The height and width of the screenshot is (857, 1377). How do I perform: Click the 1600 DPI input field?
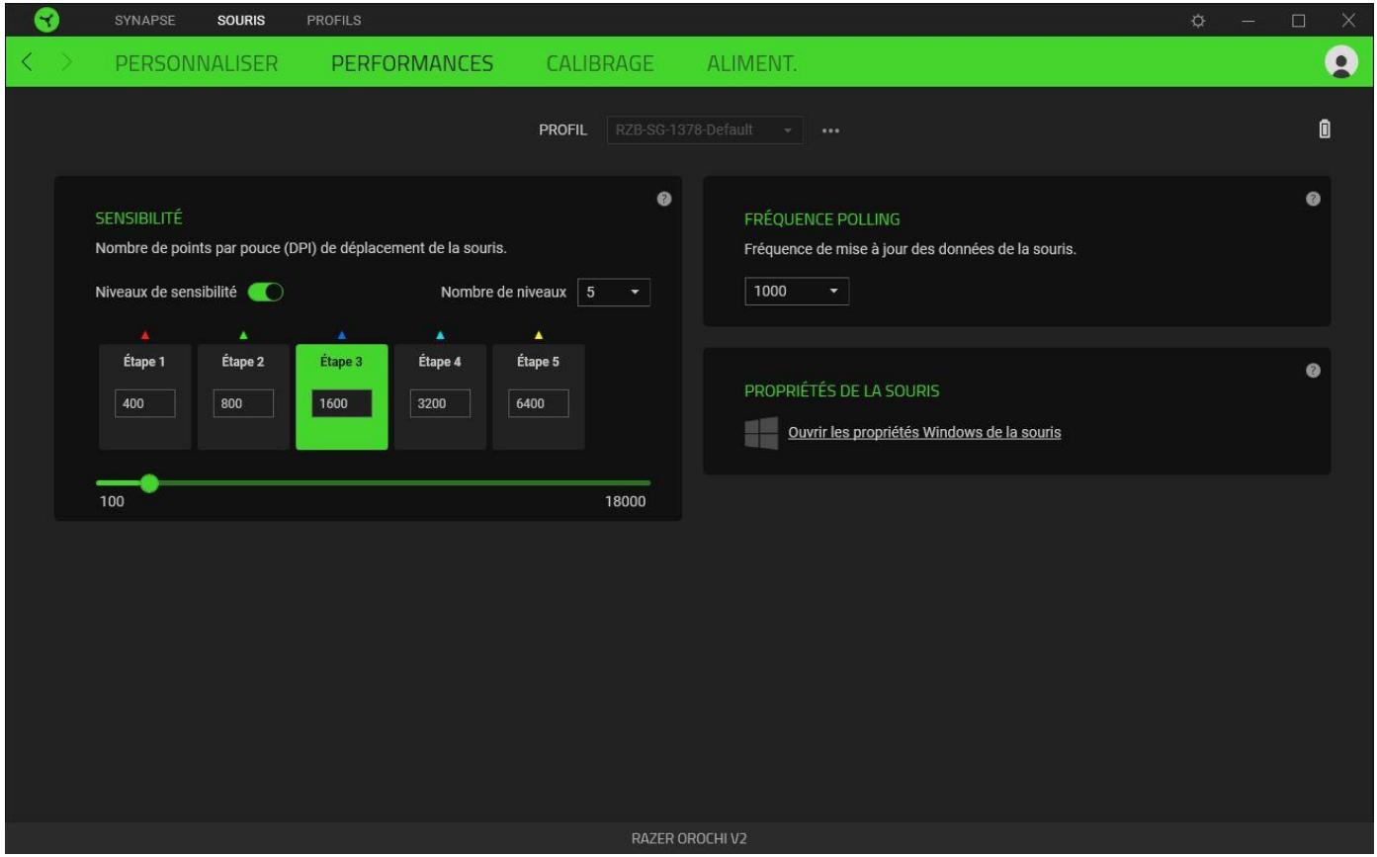(342, 403)
